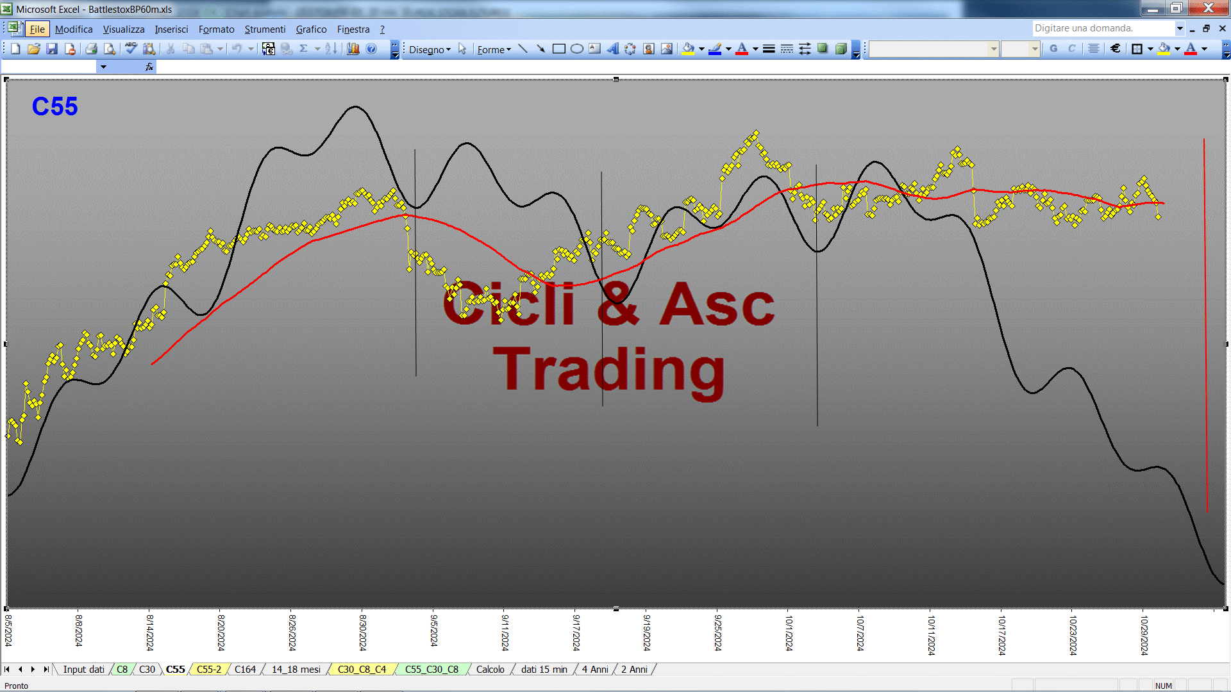This screenshot has height=692, width=1231.
Task: Expand the Name Box dropdown
Action: tap(103, 67)
